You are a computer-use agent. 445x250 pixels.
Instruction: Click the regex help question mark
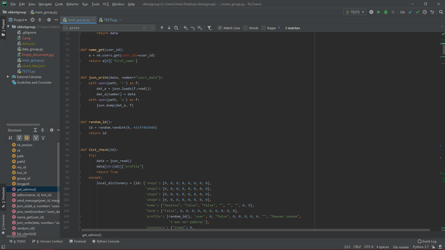click(x=279, y=28)
